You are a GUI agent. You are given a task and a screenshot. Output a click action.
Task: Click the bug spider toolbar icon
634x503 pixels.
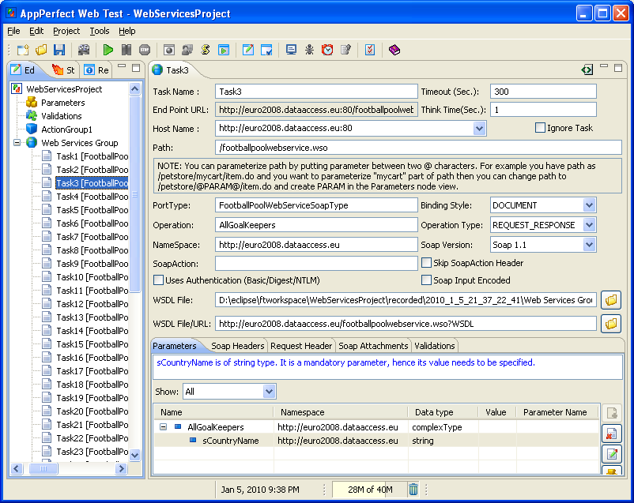(309, 50)
